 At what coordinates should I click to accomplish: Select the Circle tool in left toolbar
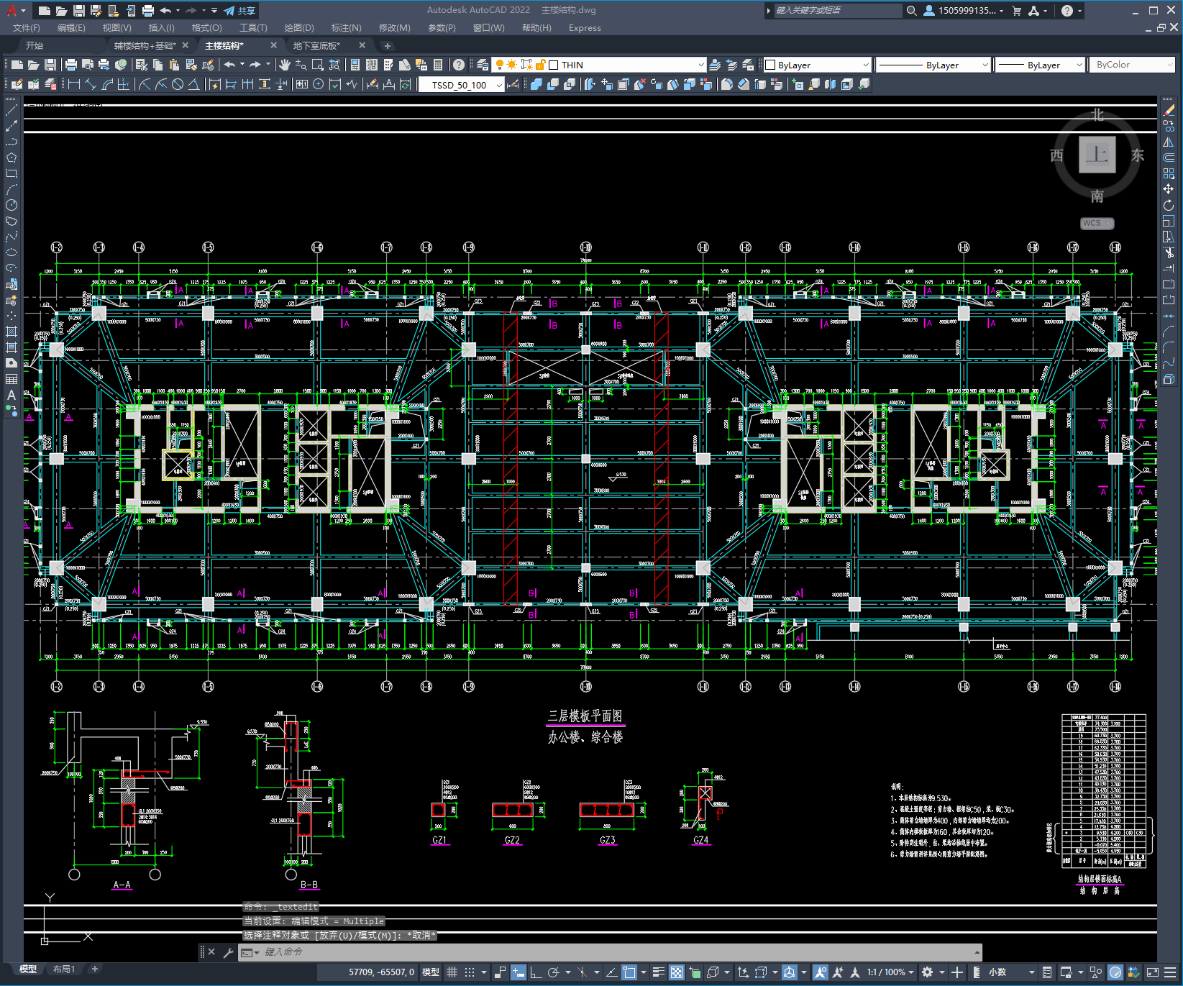pos(12,205)
